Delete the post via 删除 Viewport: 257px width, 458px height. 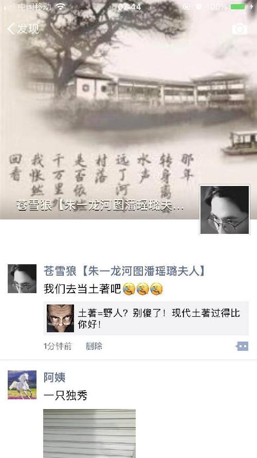pyautogui.click(x=94, y=346)
